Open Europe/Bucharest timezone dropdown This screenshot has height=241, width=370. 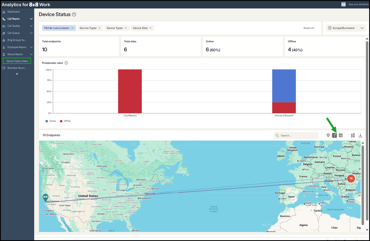(x=346, y=28)
